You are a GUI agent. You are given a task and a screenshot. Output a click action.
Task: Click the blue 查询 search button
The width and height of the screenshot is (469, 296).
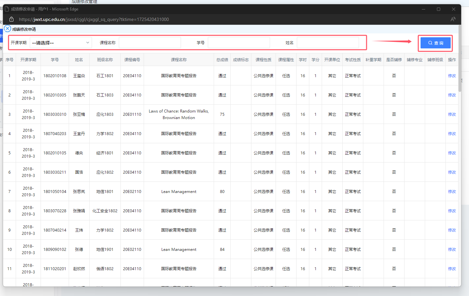pos(435,43)
